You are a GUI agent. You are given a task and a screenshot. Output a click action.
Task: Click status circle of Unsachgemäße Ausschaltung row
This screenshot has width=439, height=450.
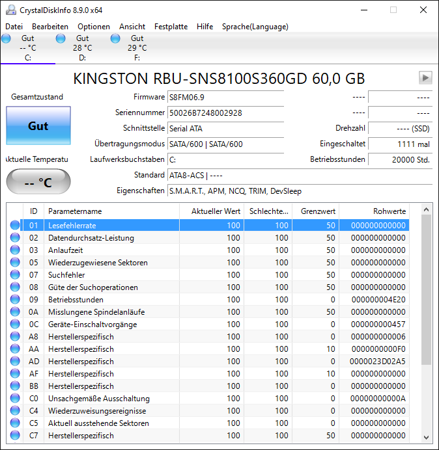[15, 398]
